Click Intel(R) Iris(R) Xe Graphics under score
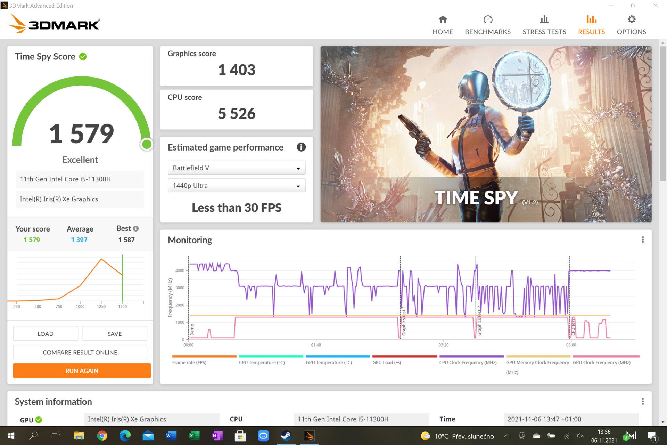667x445 pixels. pos(80,199)
